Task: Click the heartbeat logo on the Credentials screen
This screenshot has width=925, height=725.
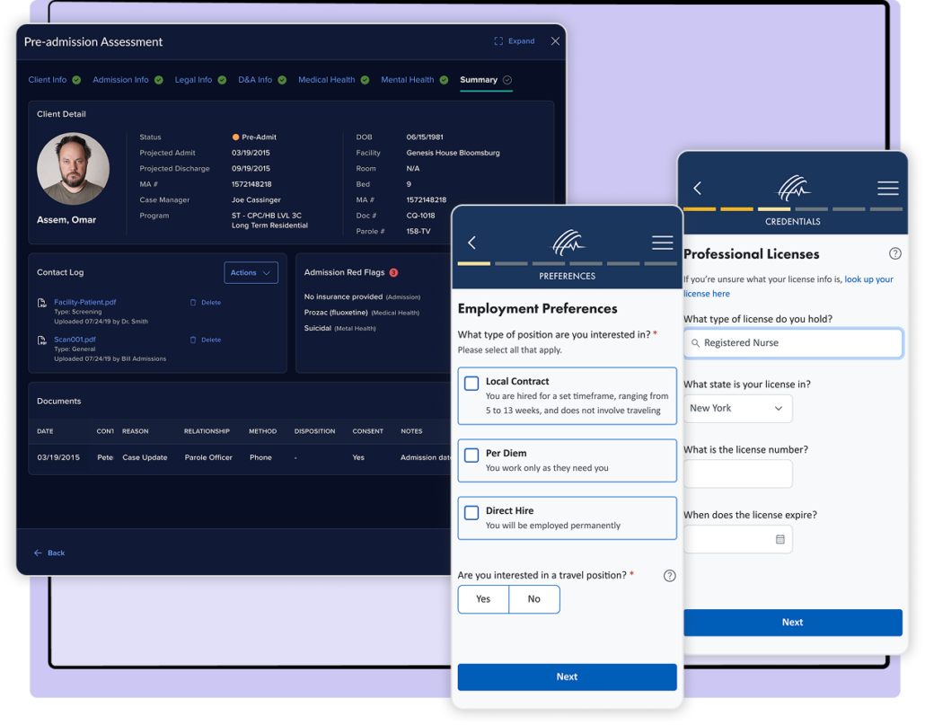Action: 794,188
